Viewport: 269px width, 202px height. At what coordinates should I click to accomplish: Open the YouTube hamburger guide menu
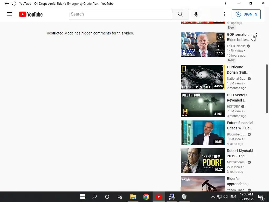click(x=9, y=14)
